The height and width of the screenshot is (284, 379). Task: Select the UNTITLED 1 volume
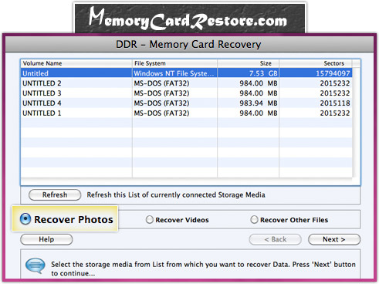point(187,113)
